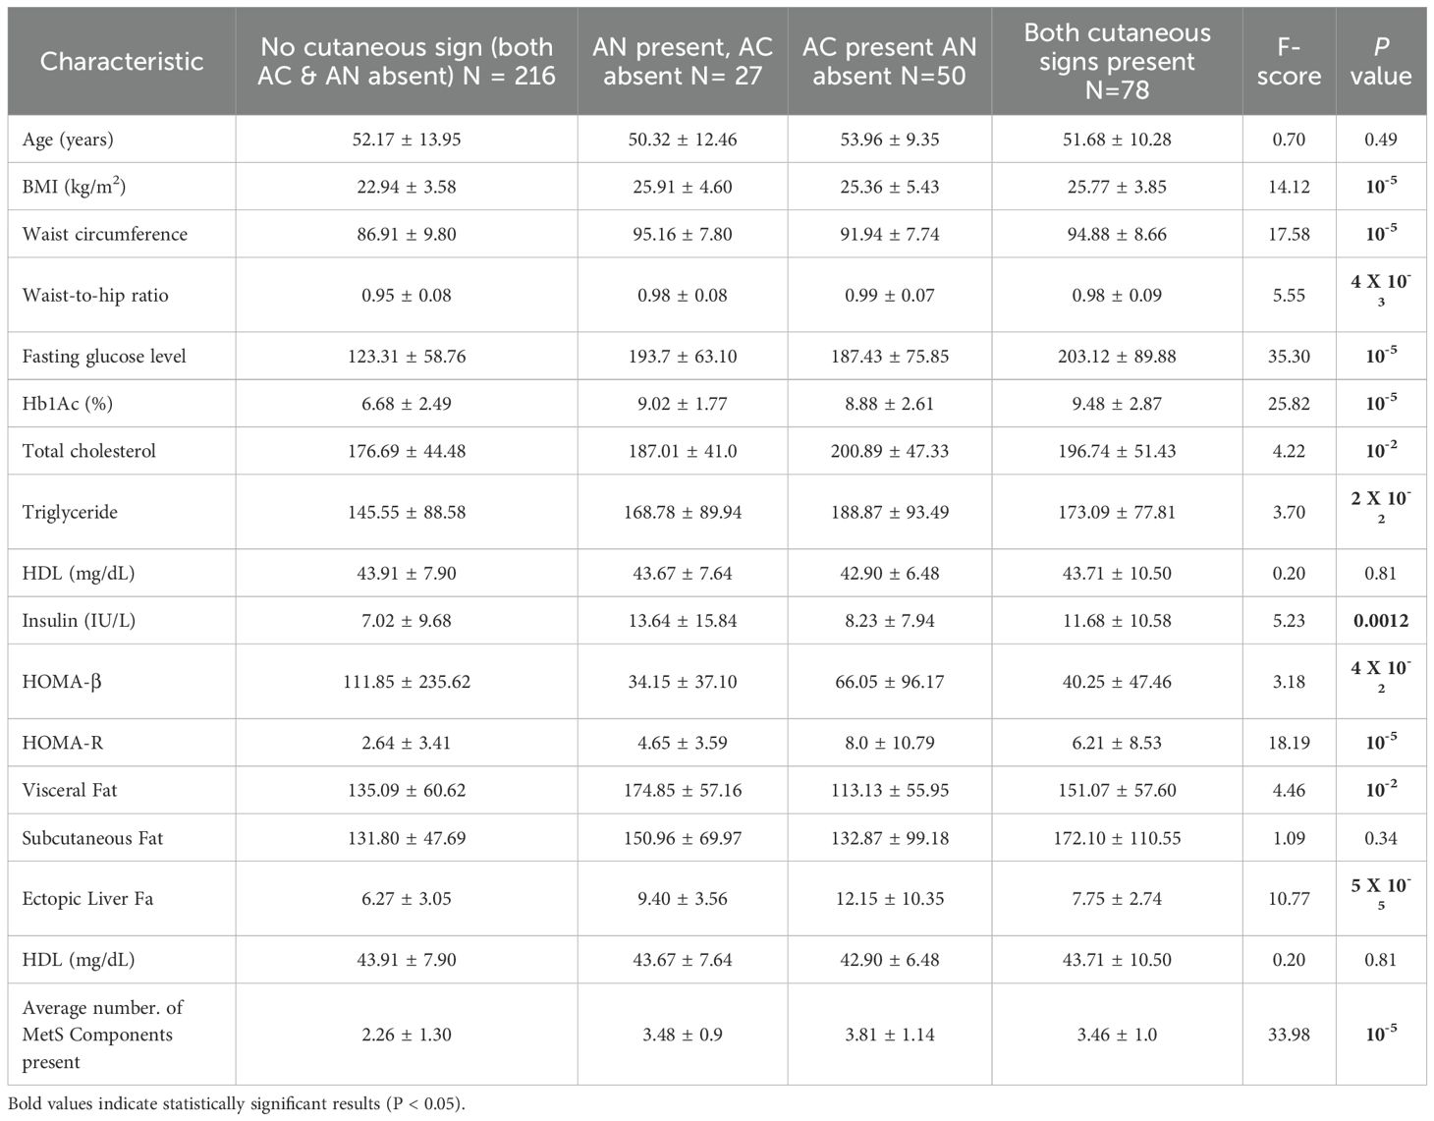Select the Insulin (IU/L) row label

[x=78, y=621]
